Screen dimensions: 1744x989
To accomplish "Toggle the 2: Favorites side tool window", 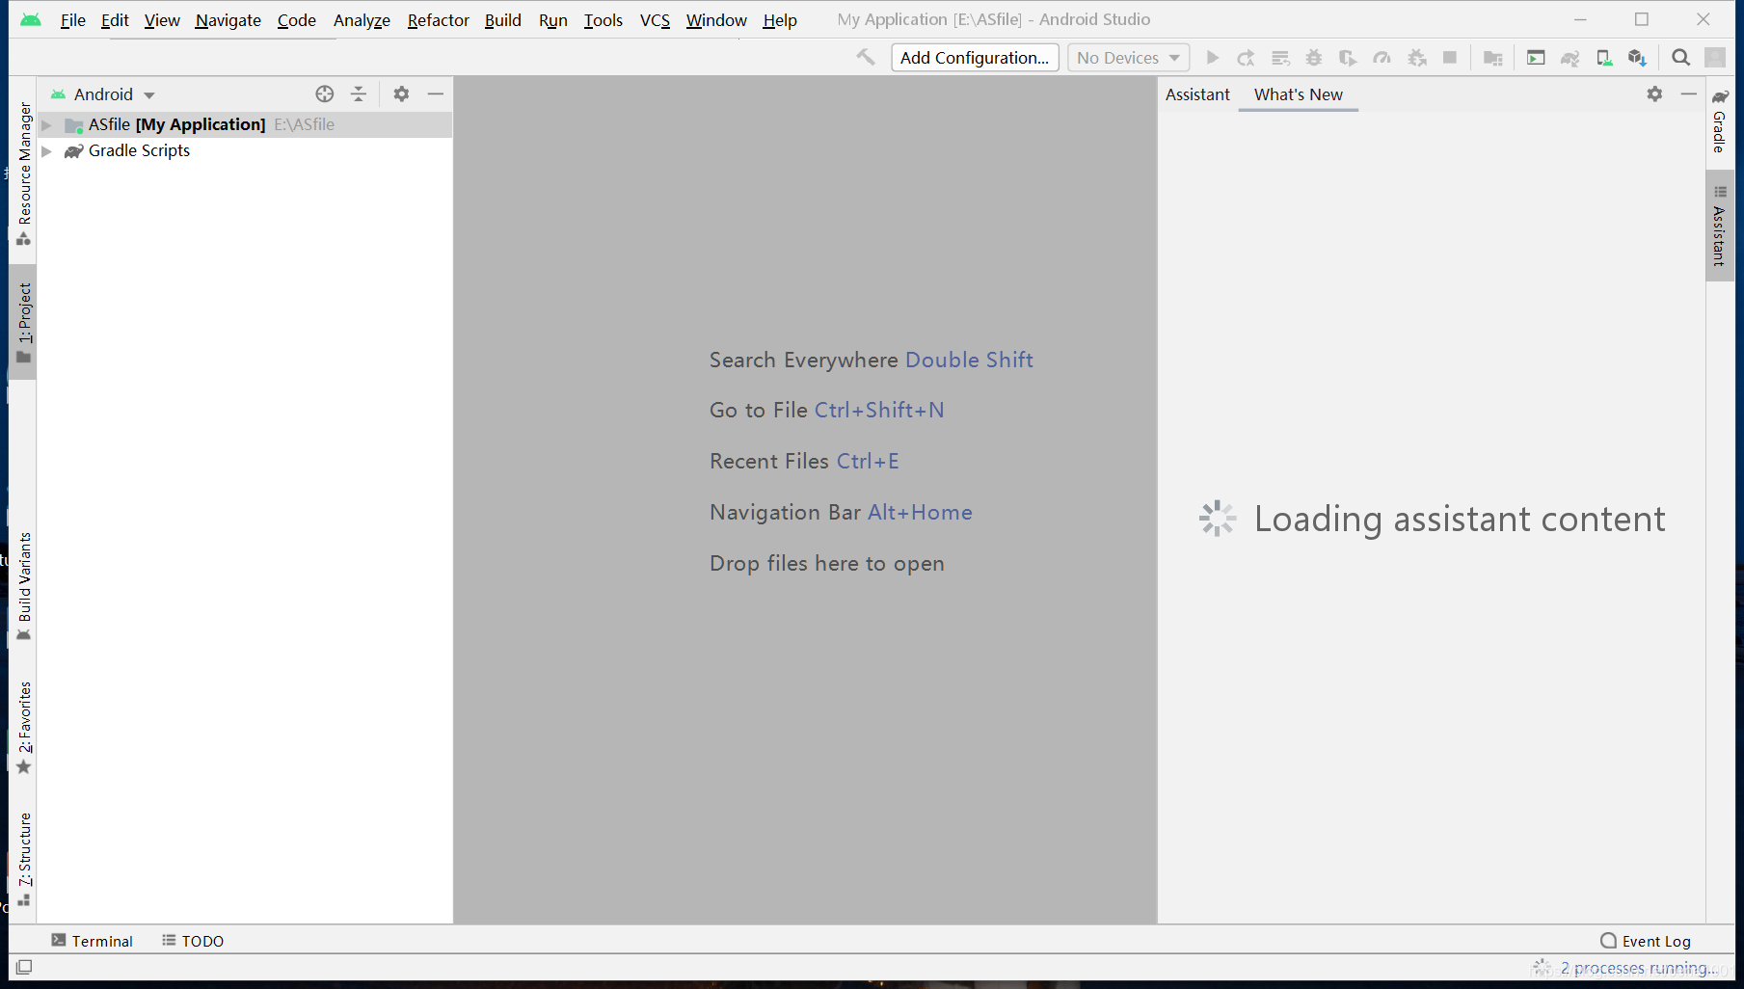I will pyautogui.click(x=24, y=727).
